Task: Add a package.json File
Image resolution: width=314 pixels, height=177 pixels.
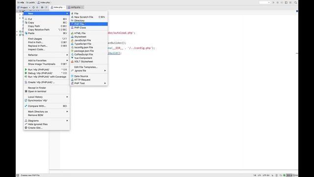Action: [x=89, y=51]
